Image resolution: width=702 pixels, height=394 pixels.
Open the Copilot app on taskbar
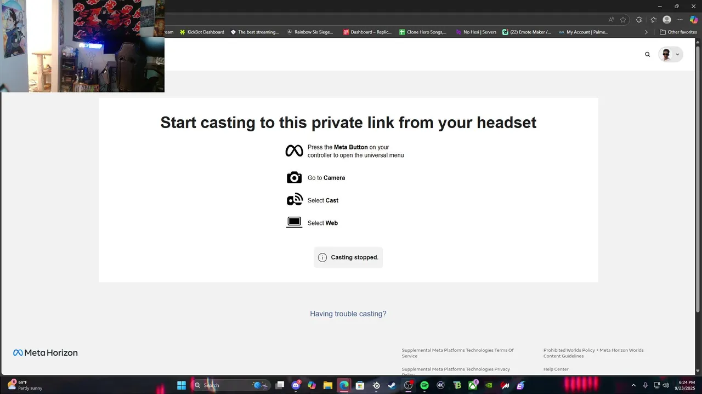[x=312, y=385]
